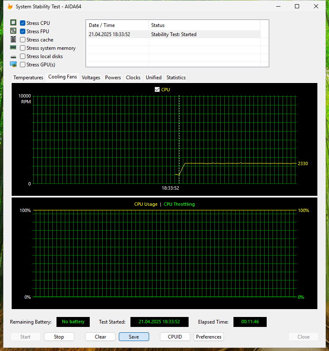Click the percent icon beside Stress FPU

pos(13,31)
